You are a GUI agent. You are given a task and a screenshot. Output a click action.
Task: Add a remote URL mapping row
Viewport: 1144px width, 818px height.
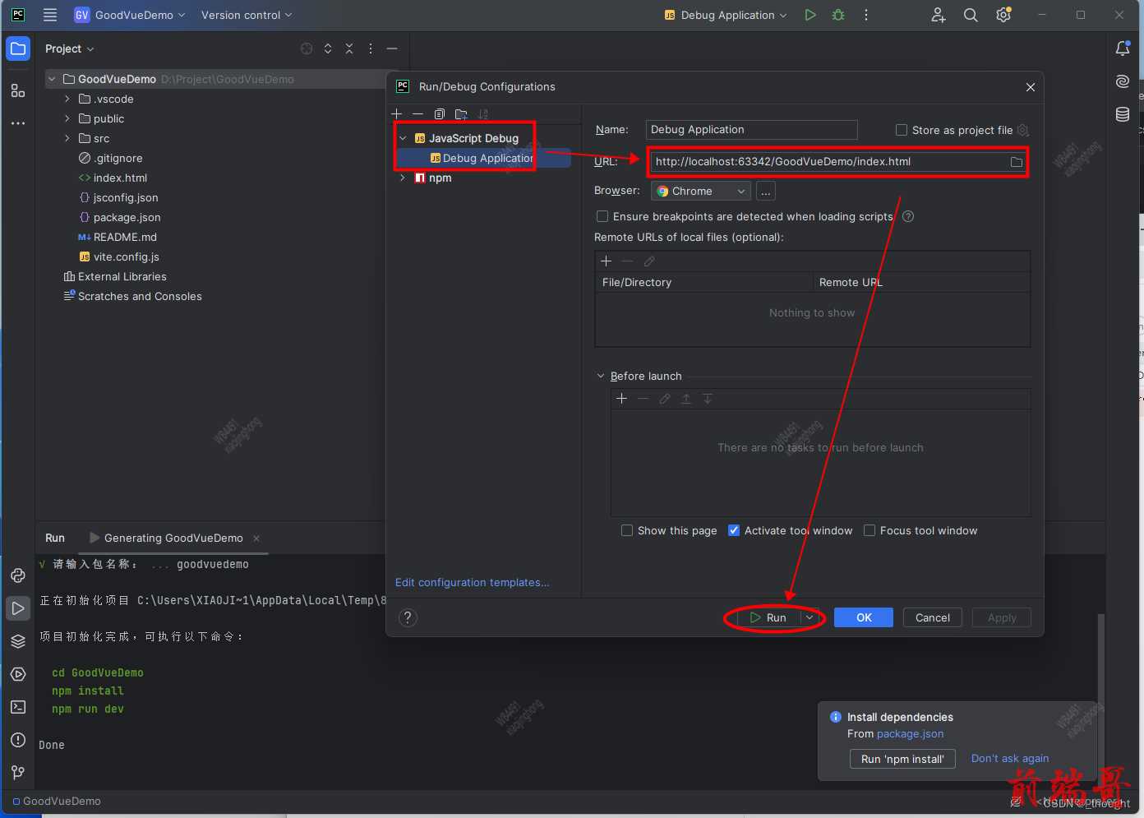(607, 261)
